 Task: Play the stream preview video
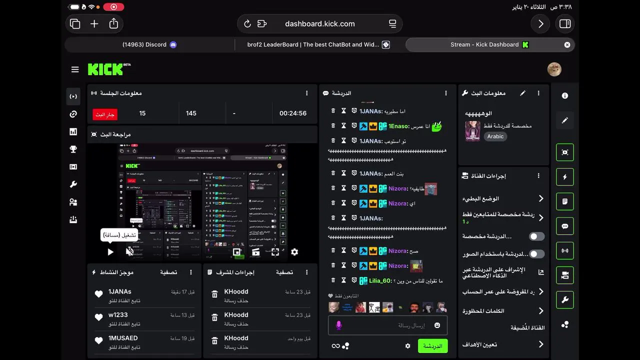point(110,252)
